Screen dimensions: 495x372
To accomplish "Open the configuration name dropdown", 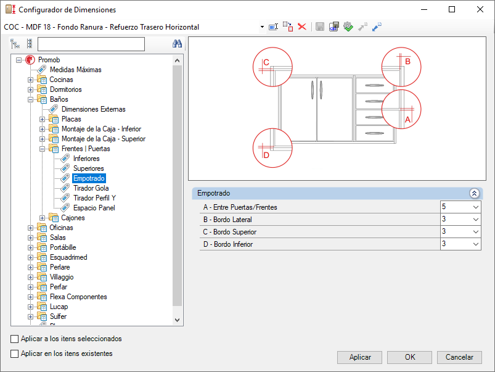I will pyautogui.click(x=262, y=27).
